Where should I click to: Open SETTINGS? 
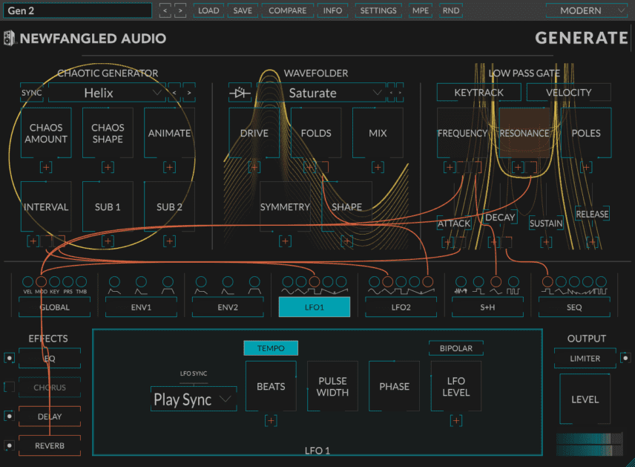(x=378, y=10)
